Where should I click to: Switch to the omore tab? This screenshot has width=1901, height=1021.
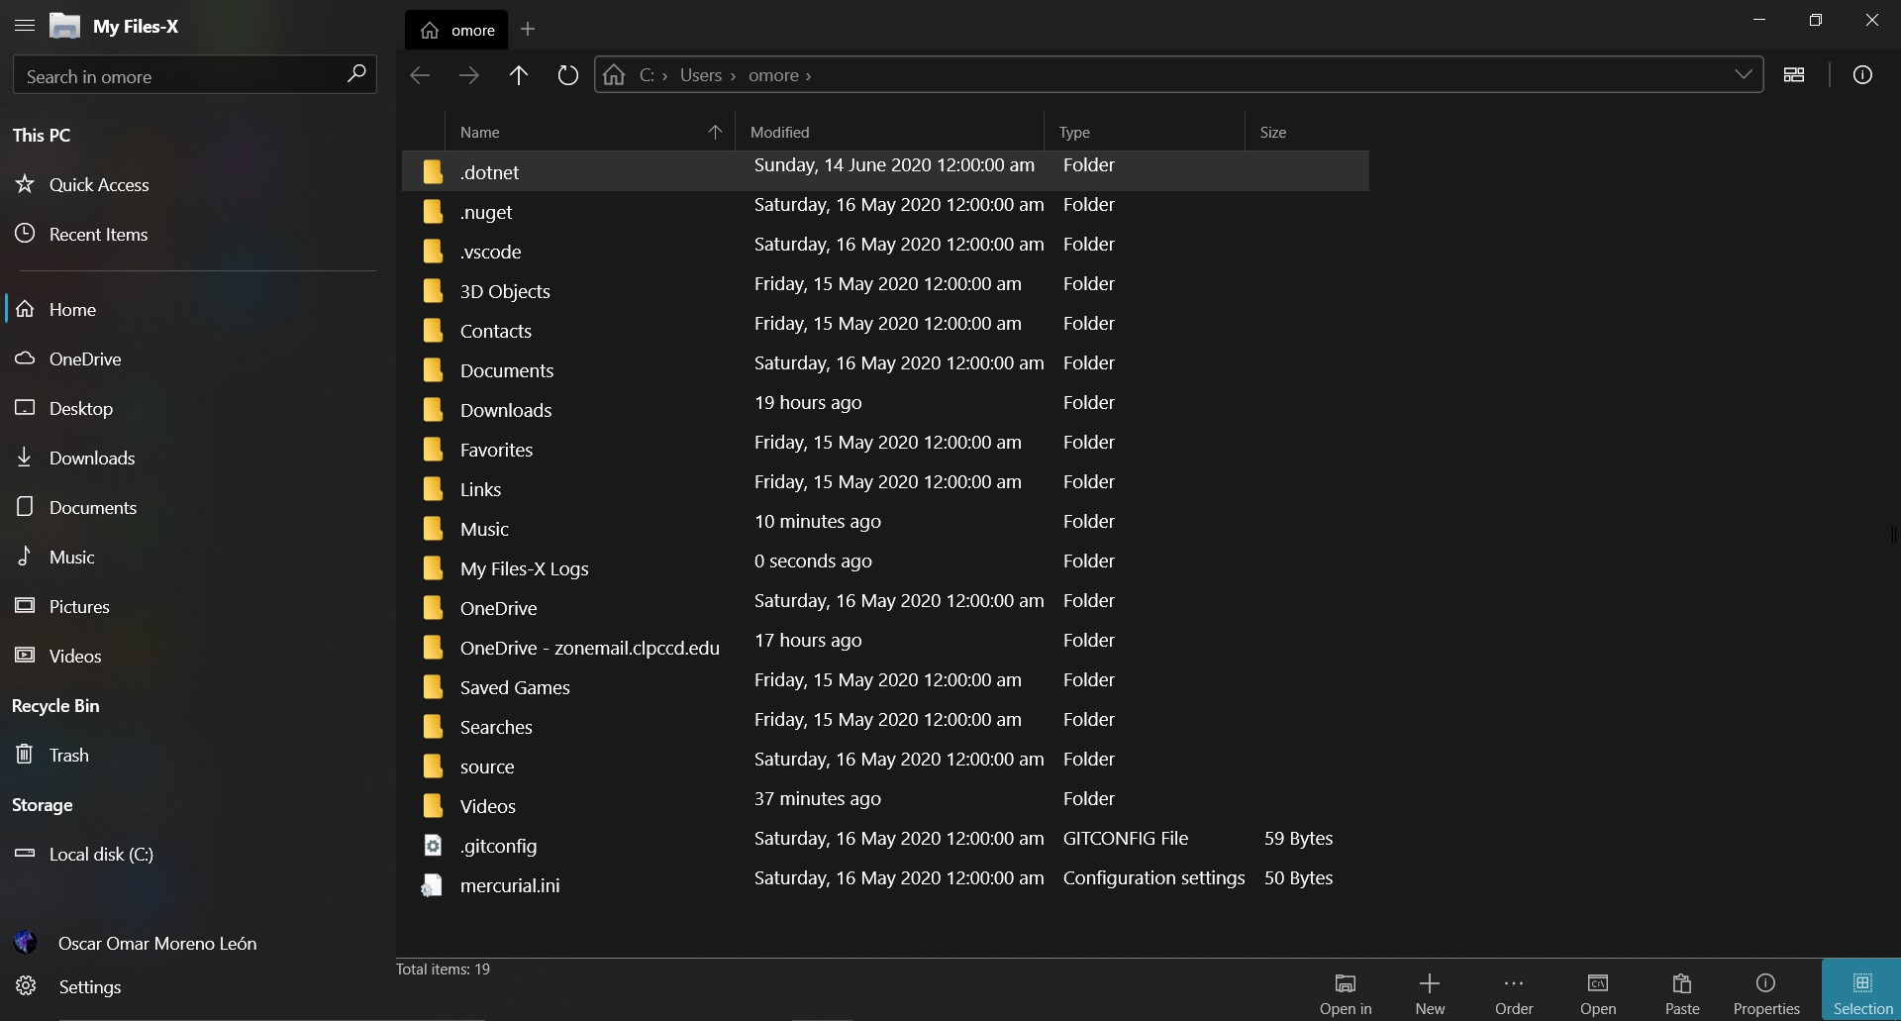455,30
